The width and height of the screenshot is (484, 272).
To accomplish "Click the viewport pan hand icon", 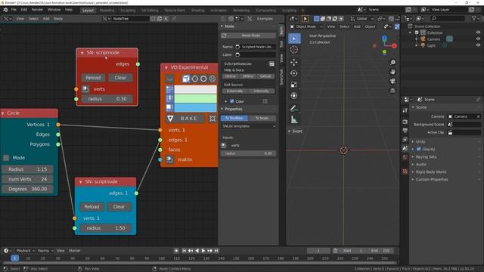I will point(392,72).
